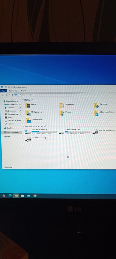
Task: Open the Рабочий стол folder in Папки
Action: pos(34,120)
